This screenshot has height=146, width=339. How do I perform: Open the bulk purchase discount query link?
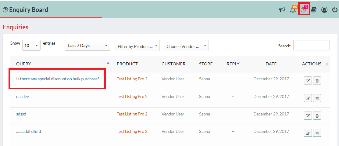58,79
